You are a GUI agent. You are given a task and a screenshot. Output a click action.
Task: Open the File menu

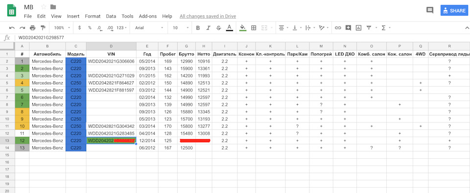point(27,16)
